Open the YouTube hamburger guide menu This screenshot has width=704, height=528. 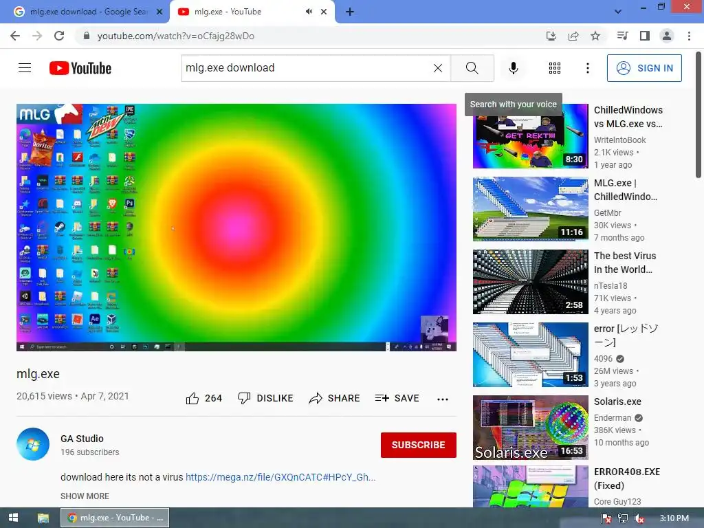pos(25,68)
